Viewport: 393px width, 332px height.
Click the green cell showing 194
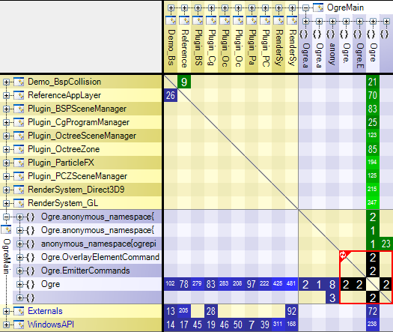click(x=373, y=163)
